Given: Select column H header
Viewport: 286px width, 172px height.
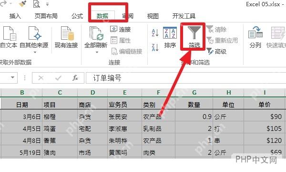Looking at the screenshot, I should tap(228, 93).
